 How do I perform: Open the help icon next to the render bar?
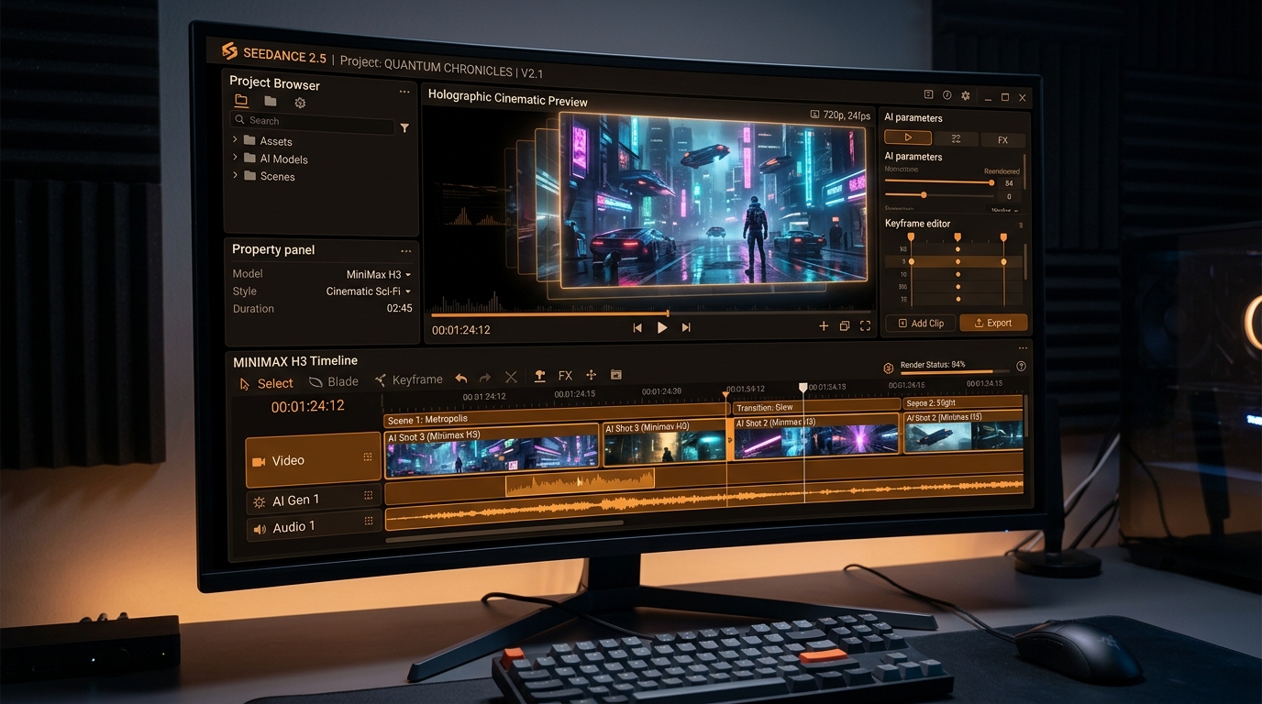pyautogui.click(x=1021, y=367)
